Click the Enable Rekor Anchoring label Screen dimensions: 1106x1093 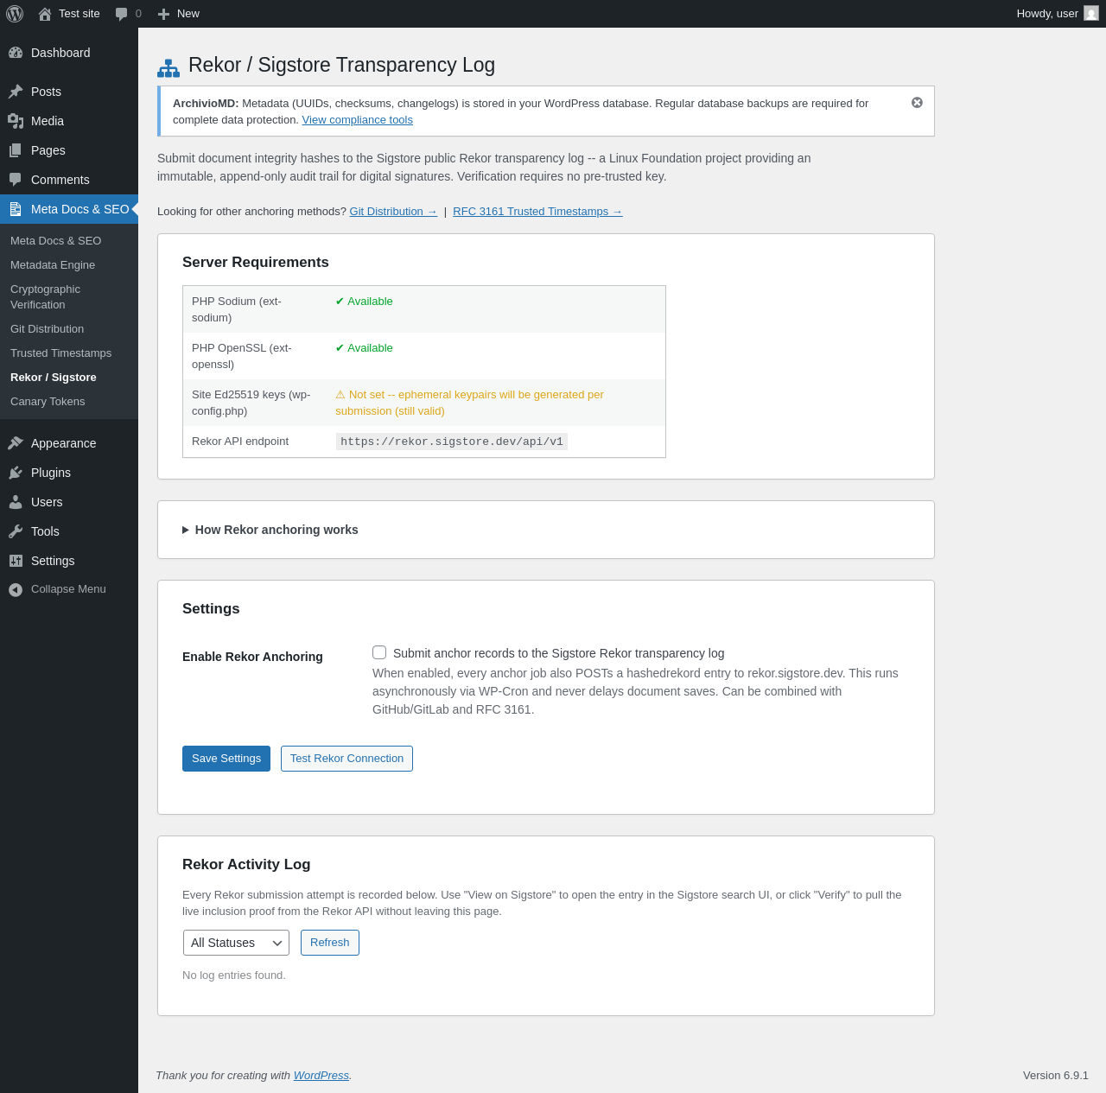click(x=252, y=657)
